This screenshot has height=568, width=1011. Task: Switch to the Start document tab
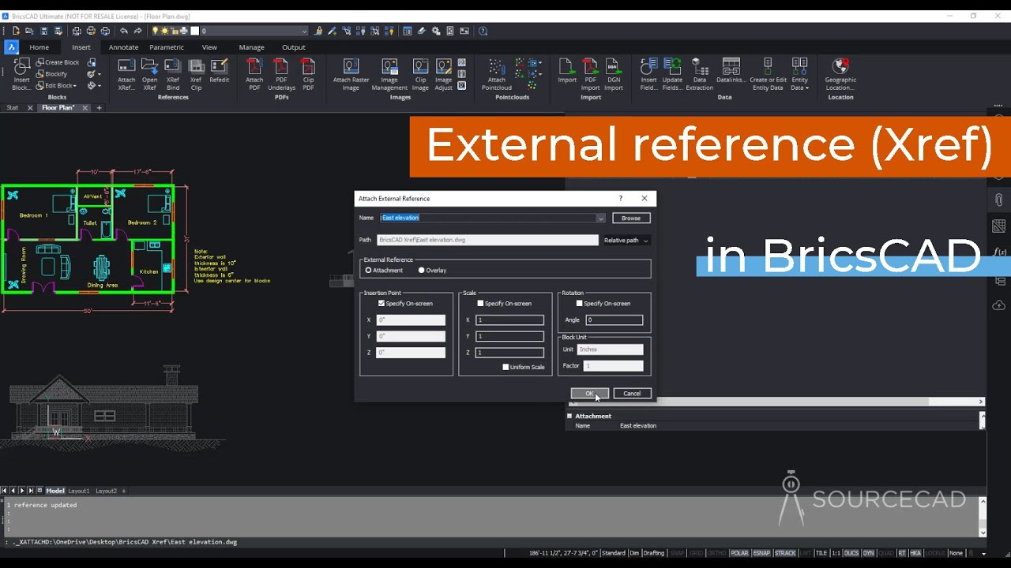tap(13, 107)
